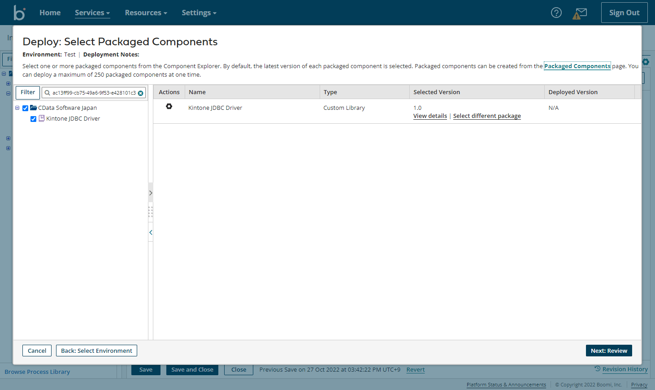Click the Custom Library type cell
Image resolution: width=655 pixels, height=390 pixels.
click(344, 108)
